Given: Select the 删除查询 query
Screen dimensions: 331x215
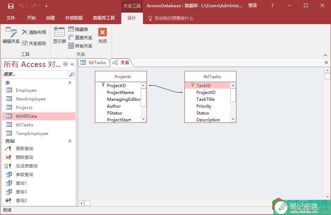Looking at the screenshot, I should click(x=39, y=157).
